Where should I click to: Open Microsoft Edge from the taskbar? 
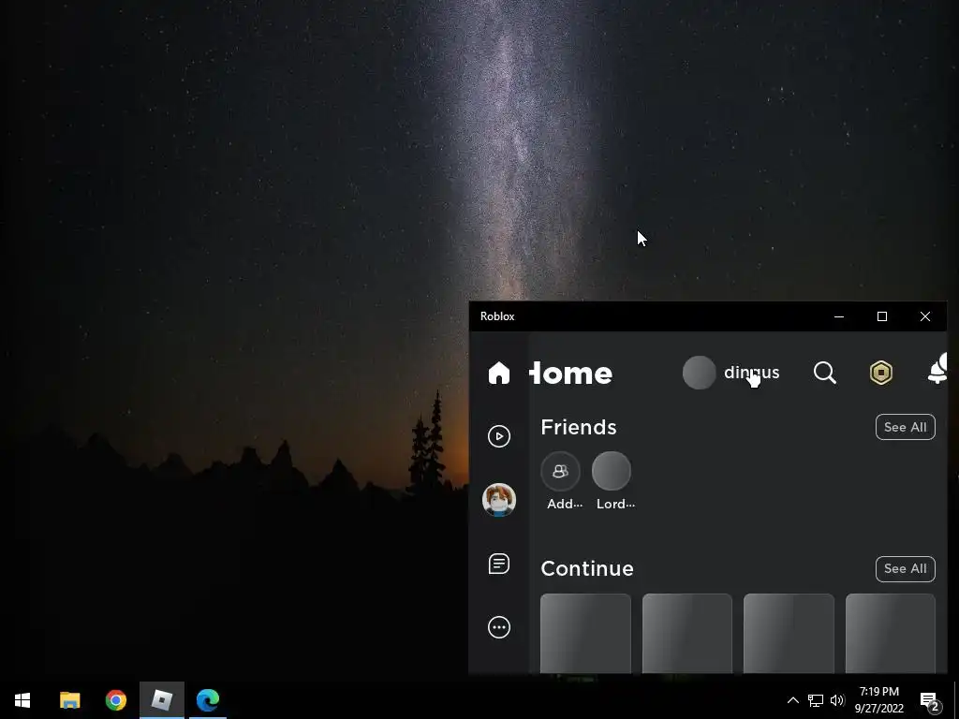pyautogui.click(x=208, y=700)
